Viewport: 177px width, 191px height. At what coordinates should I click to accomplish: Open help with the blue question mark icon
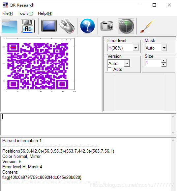click(x=87, y=26)
